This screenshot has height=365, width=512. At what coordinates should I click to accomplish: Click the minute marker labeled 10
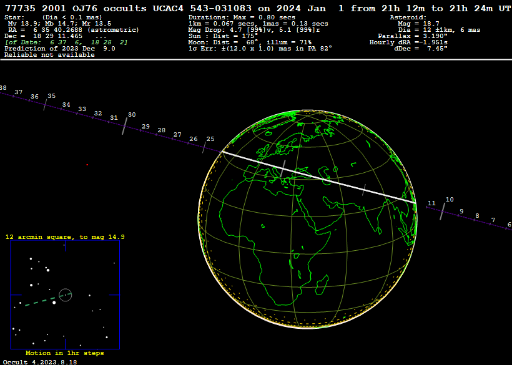(x=450, y=199)
